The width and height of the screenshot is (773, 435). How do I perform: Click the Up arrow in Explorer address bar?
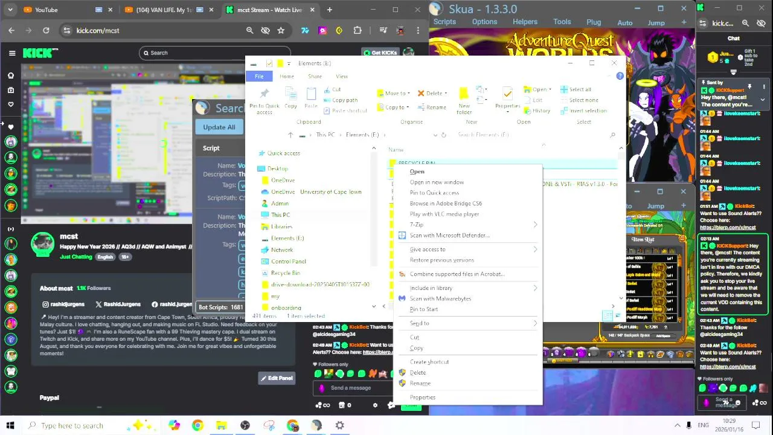pos(290,135)
